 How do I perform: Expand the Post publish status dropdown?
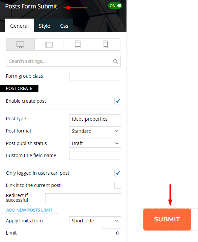tap(95, 143)
